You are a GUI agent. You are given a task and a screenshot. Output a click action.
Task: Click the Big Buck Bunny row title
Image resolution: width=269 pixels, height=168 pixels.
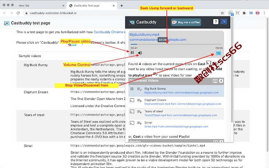36,65
